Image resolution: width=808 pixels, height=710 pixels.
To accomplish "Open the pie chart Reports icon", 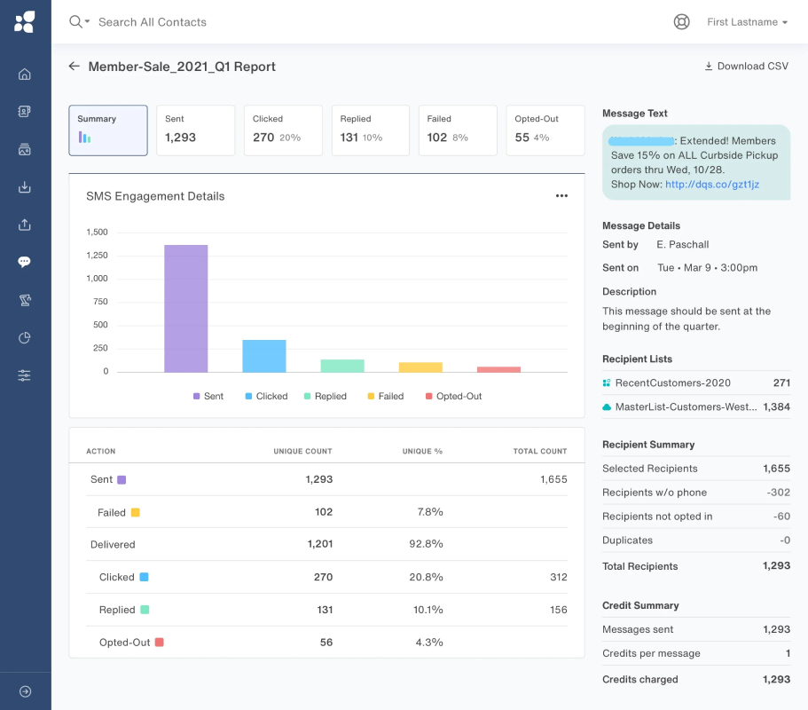I will click(24, 338).
